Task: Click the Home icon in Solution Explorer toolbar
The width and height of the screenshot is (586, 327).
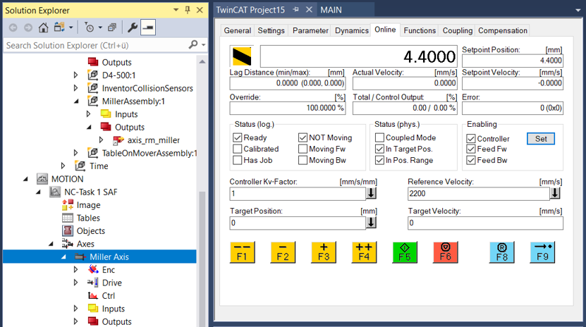Action: [x=43, y=27]
